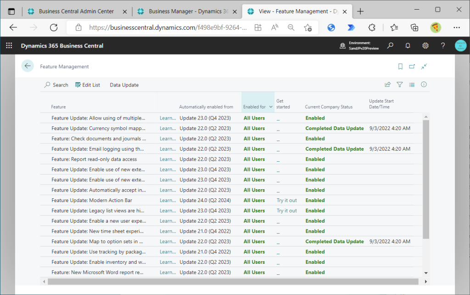This screenshot has height=295, width=470.
Task: Click Update 24.0 (Q2 2024) cell
Action: pos(205,200)
